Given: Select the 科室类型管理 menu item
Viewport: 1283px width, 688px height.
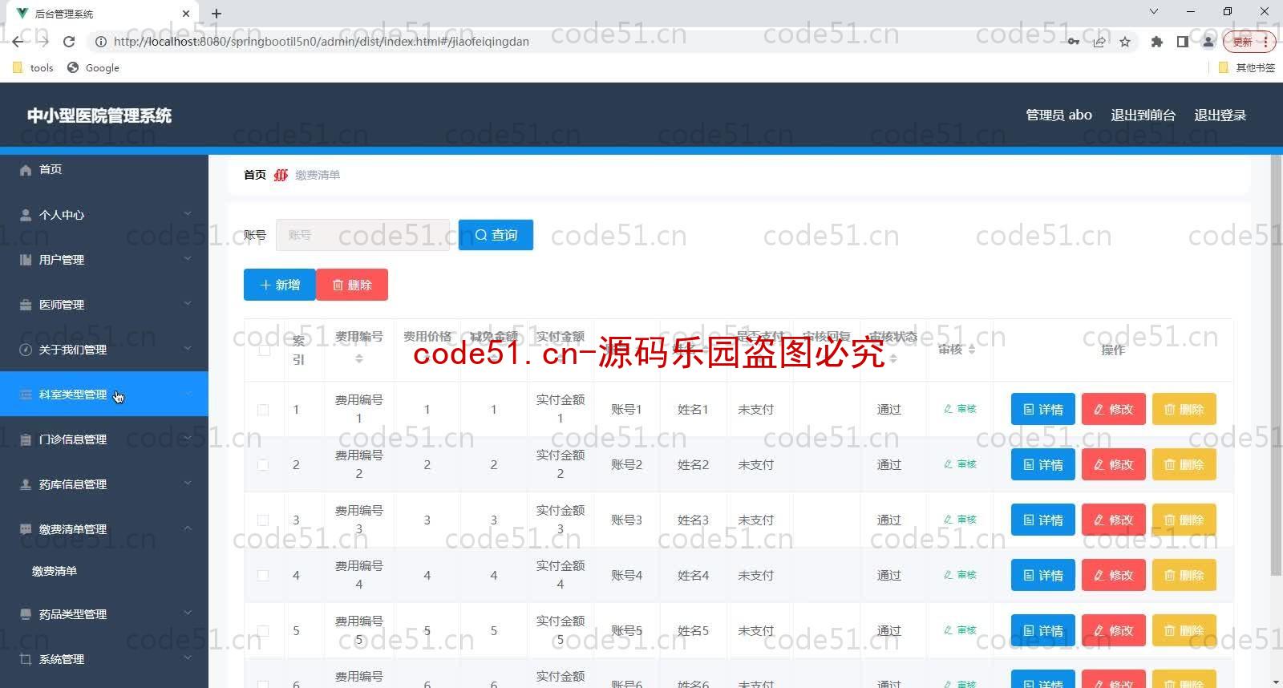Looking at the screenshot, I should pyautogui.click(x=104, y=394).
